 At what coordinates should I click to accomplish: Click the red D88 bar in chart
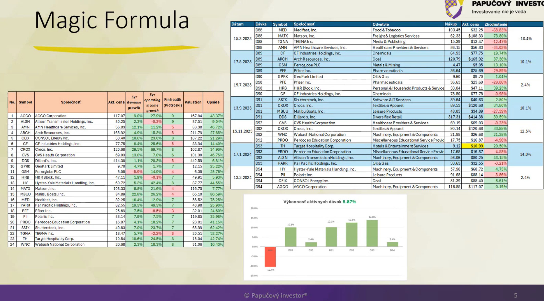pyautogui.click(x=270, y=257)
